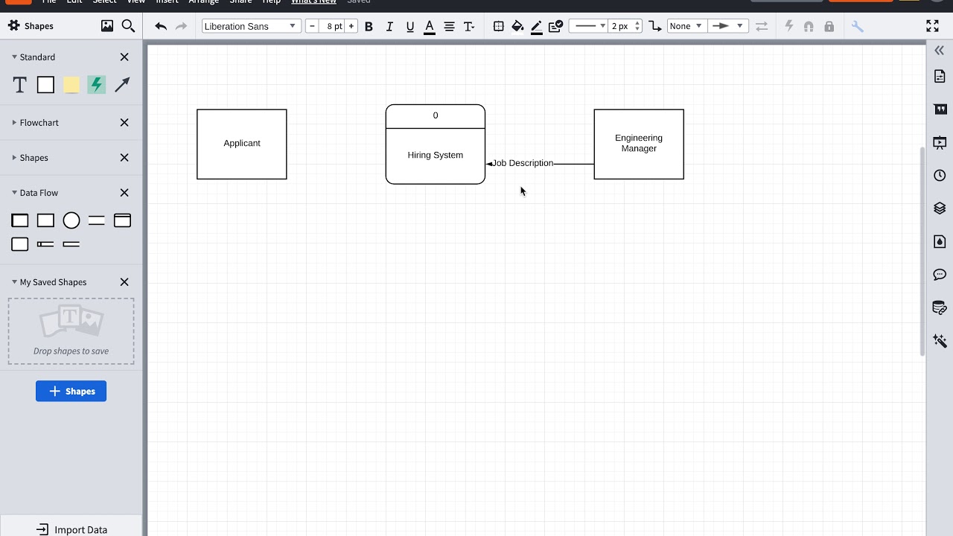953x536 pixels.
Task: Toggle the magnet snapping icon
Action: (809, 26)
